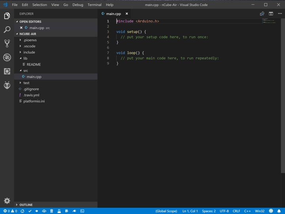The width and height of the screenshot is (285, 214).
Task: Change line endings via CRLF
Action: coord(236,211)
